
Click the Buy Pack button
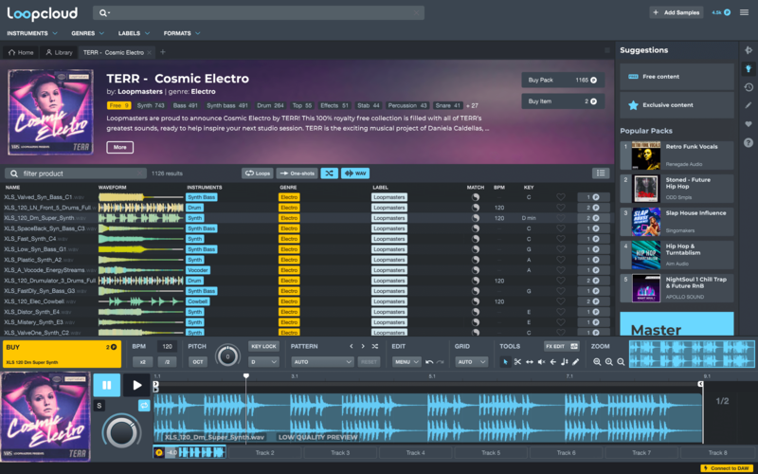point(563,81)
